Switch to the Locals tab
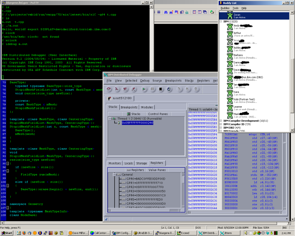This screenshot has width=295, height=236. (x=128, y=163)
